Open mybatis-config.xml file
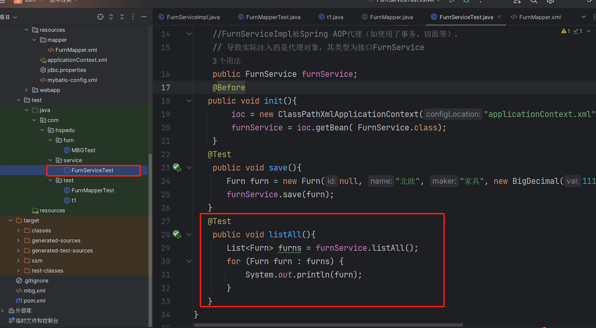The width and height of the screenshot is (596, 328). tap(69, 80)
